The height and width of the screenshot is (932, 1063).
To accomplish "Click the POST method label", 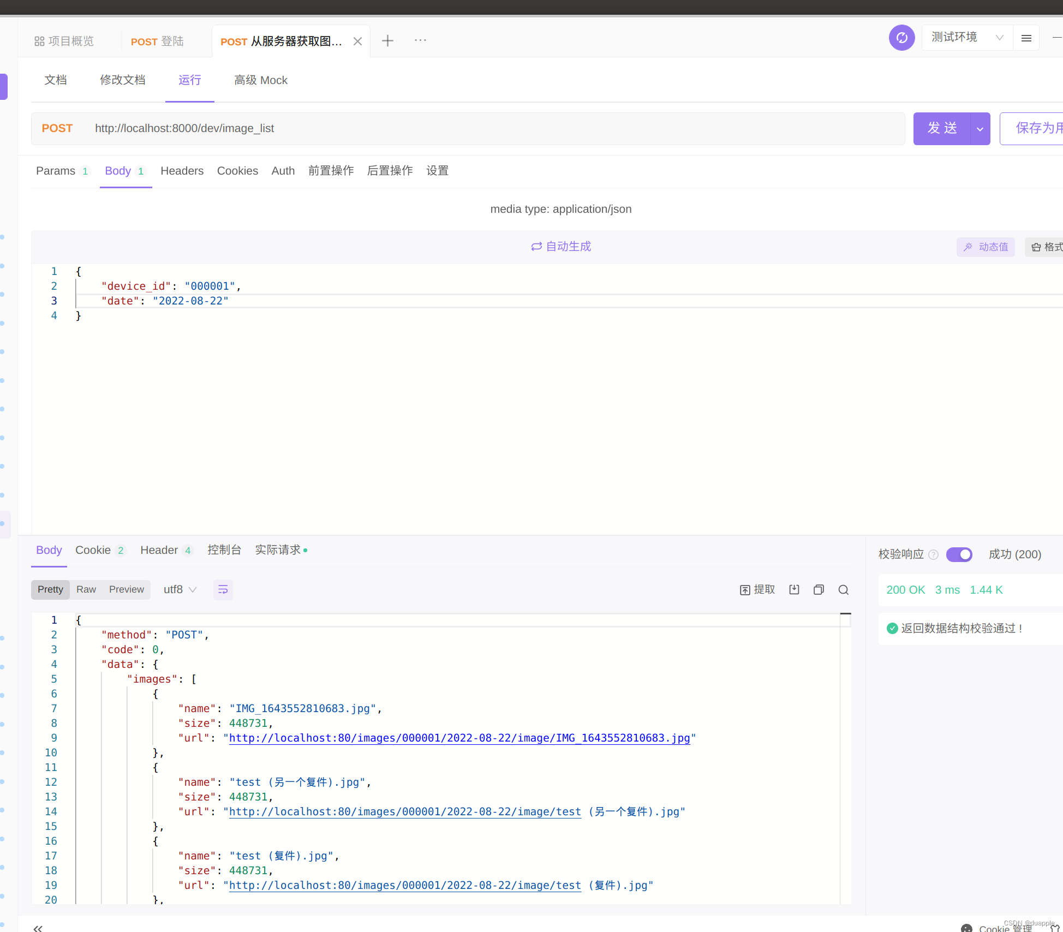I will [57, 129].
